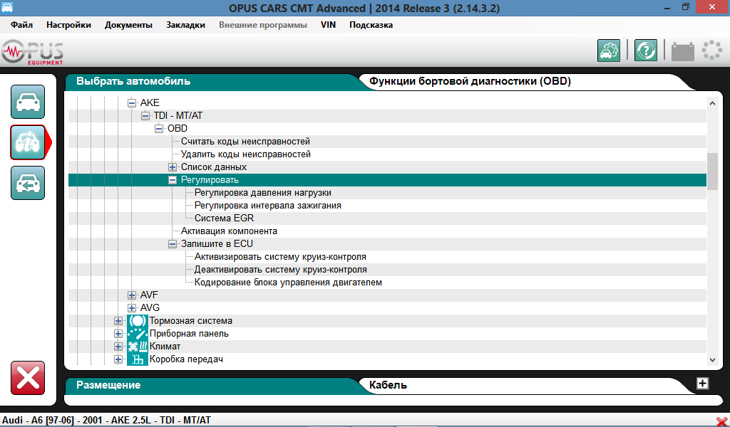Click the instrument panel icon
Viewport: 730px width, 427px height.
[x=138, y=334]
